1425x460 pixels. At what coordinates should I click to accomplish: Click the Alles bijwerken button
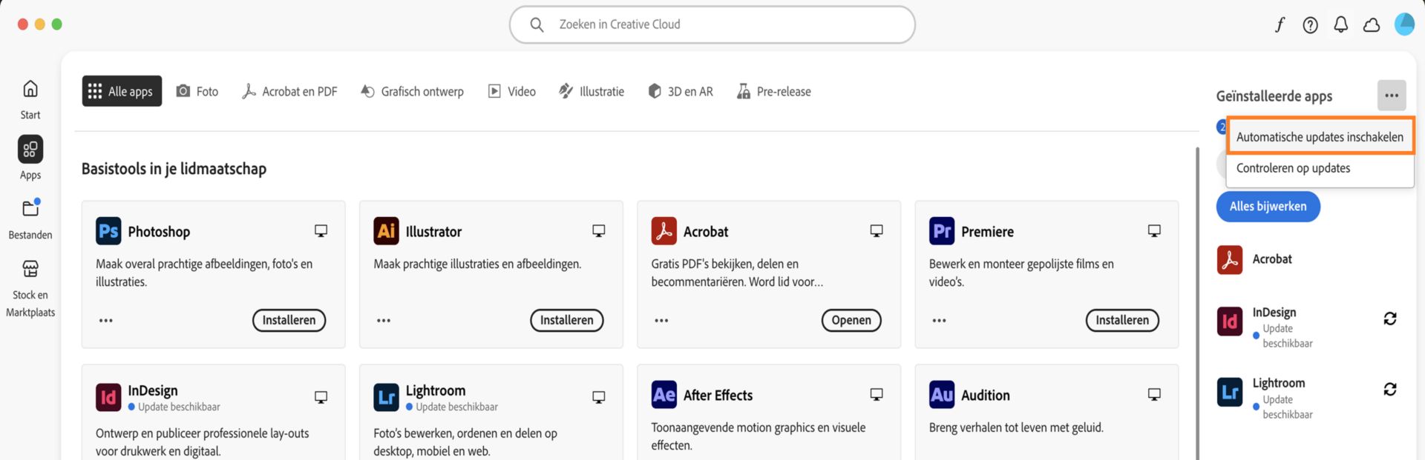pos(1268,207)
